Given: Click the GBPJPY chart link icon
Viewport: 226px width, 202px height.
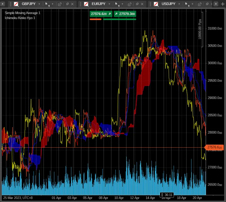Looking at the screenshot, I should coord(60,4).
